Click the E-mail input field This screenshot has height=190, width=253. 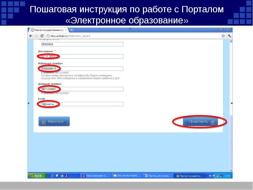coord(81,104)
